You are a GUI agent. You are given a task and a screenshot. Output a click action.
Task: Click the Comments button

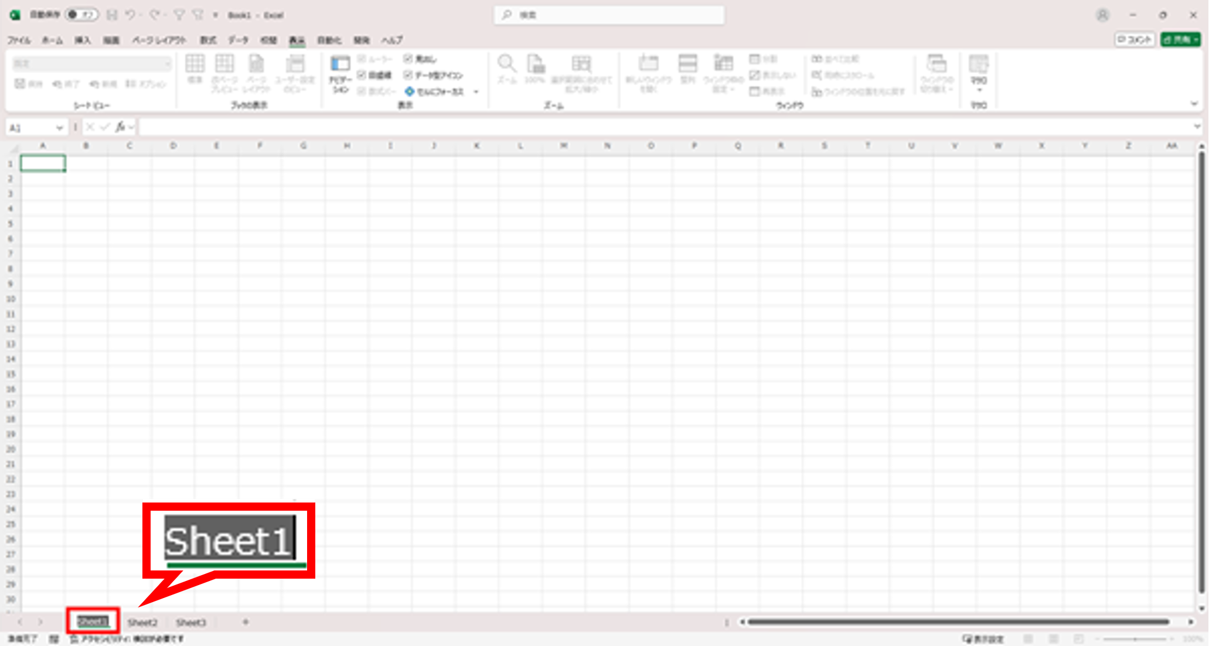[1135, 39]
